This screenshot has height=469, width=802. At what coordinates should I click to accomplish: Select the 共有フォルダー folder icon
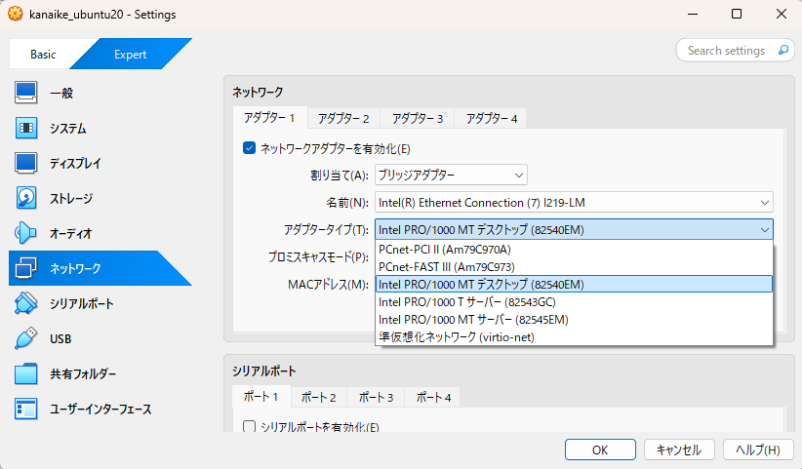25,373
